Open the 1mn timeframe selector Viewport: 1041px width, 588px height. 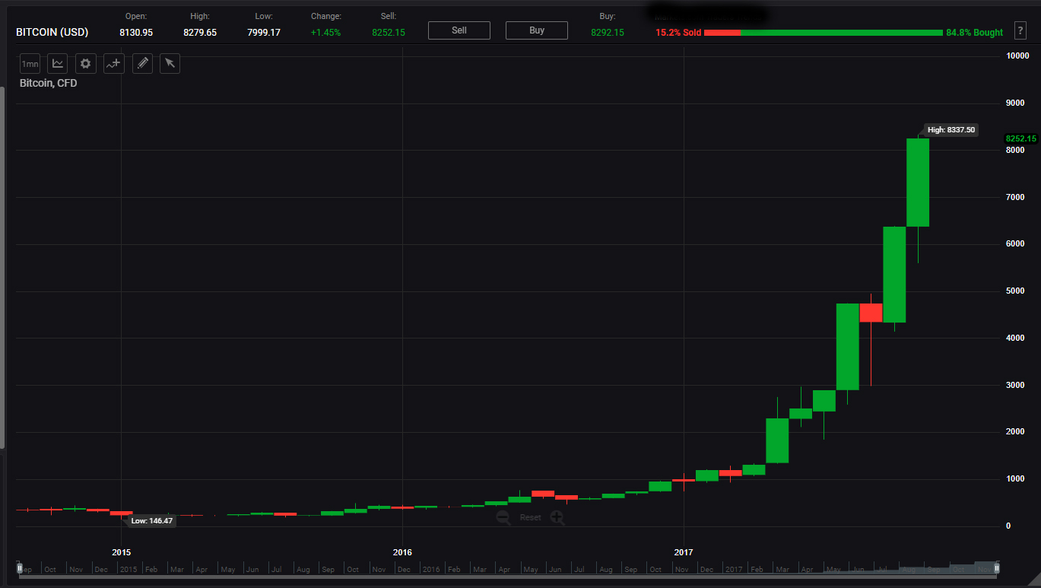click(x=30, y=64)
